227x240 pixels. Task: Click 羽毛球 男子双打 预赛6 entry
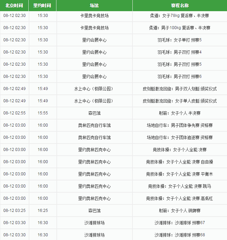[179, 77]
